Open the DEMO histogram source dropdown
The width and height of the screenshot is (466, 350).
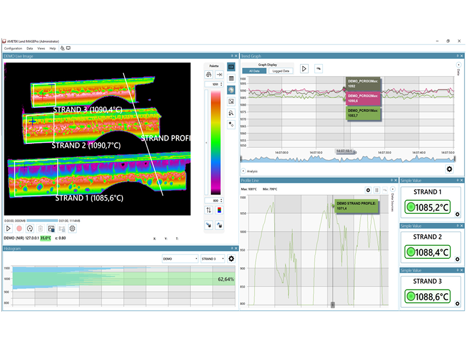click(180, 259)
